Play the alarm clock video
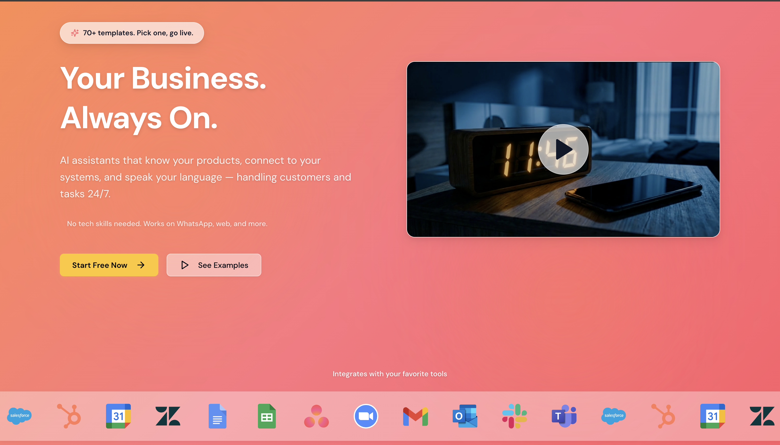Image resolution: width=780 pixels, height=445 pixels. point(563,149)
